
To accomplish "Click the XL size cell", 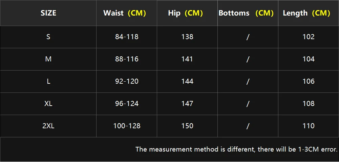I will [x=48, y=104].
